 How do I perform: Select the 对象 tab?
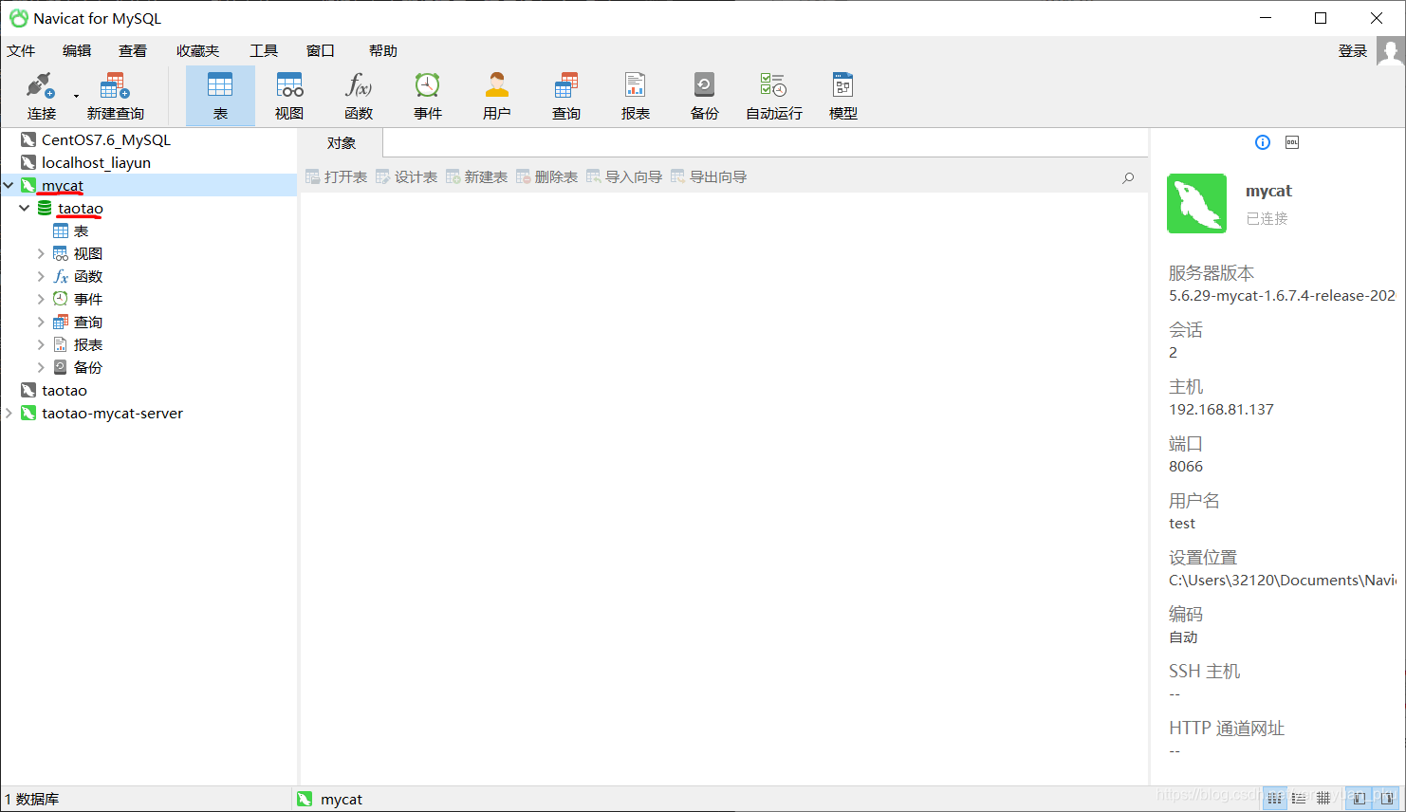342,143
